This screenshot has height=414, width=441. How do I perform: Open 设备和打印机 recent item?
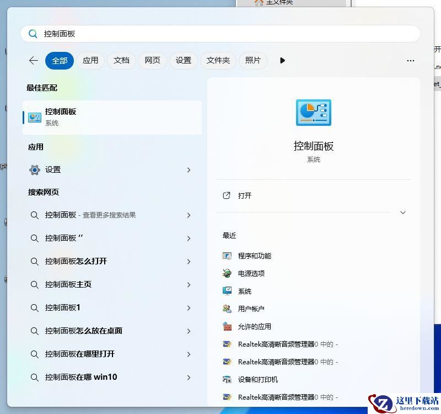[x=257, y=379]
